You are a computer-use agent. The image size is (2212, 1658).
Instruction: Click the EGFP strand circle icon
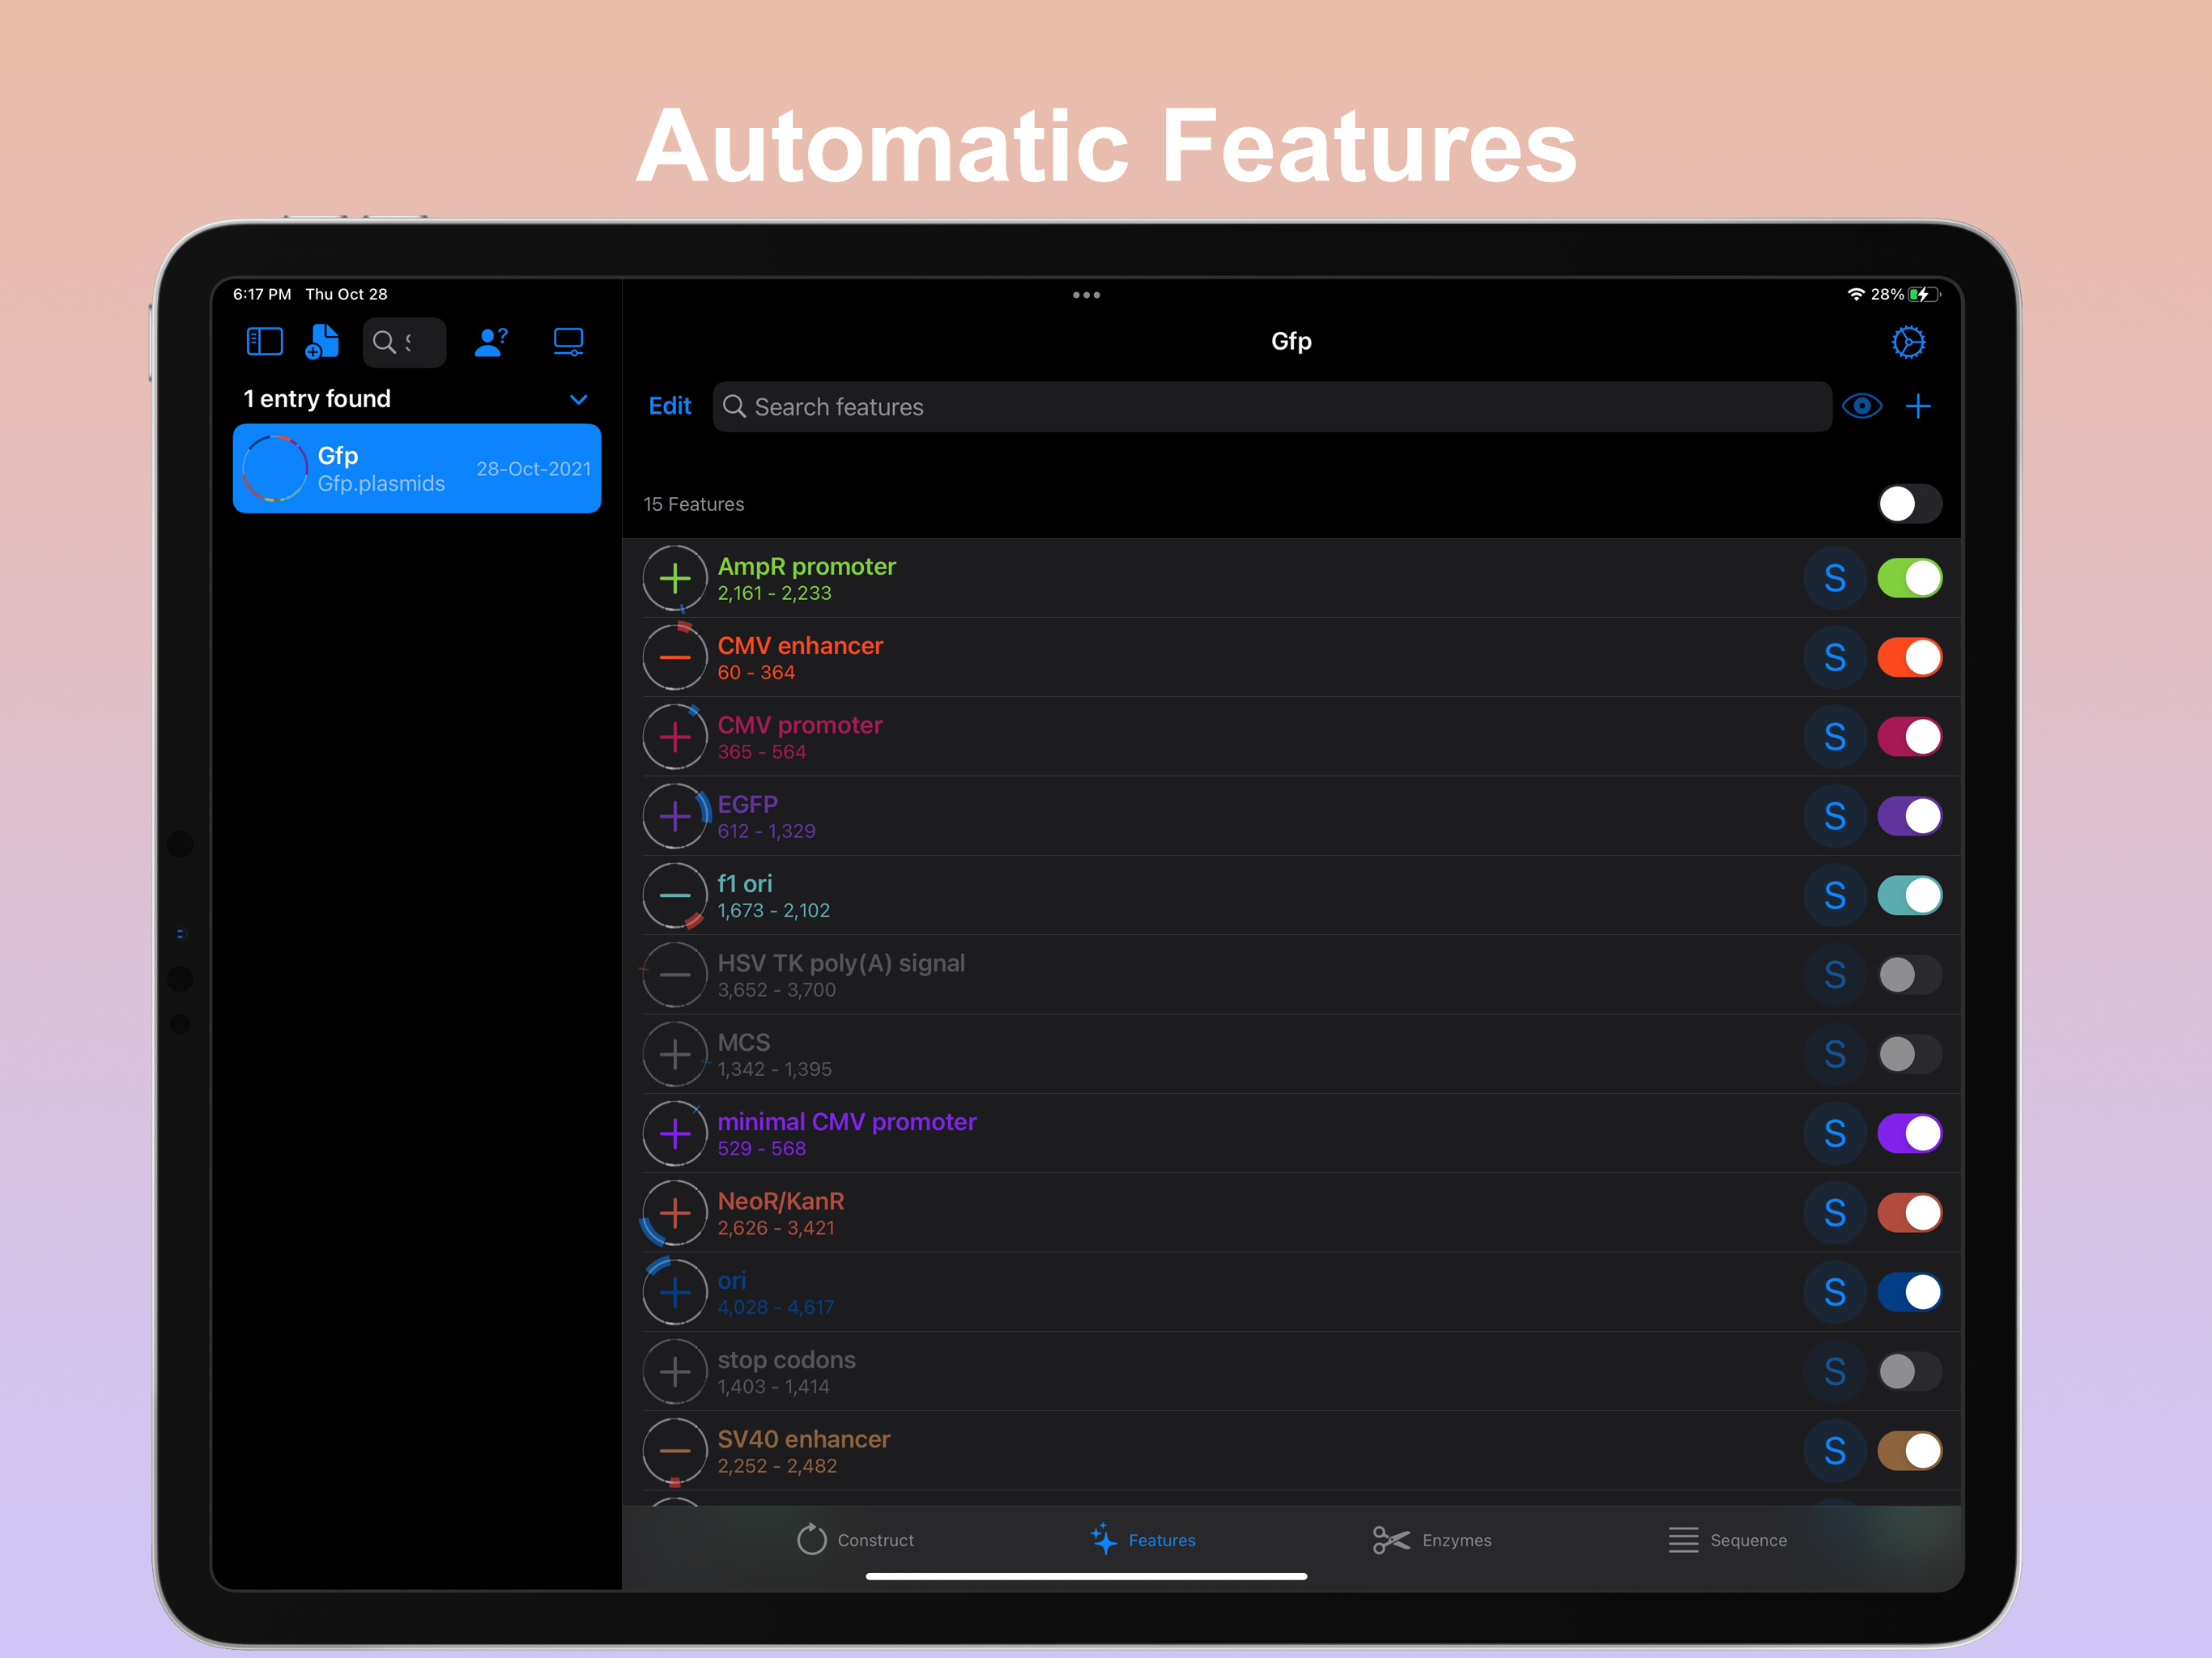click(x=675, y=816)
